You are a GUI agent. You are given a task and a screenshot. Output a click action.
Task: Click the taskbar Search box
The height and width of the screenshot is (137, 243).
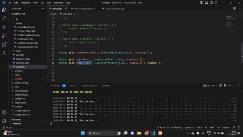point(104,133)
